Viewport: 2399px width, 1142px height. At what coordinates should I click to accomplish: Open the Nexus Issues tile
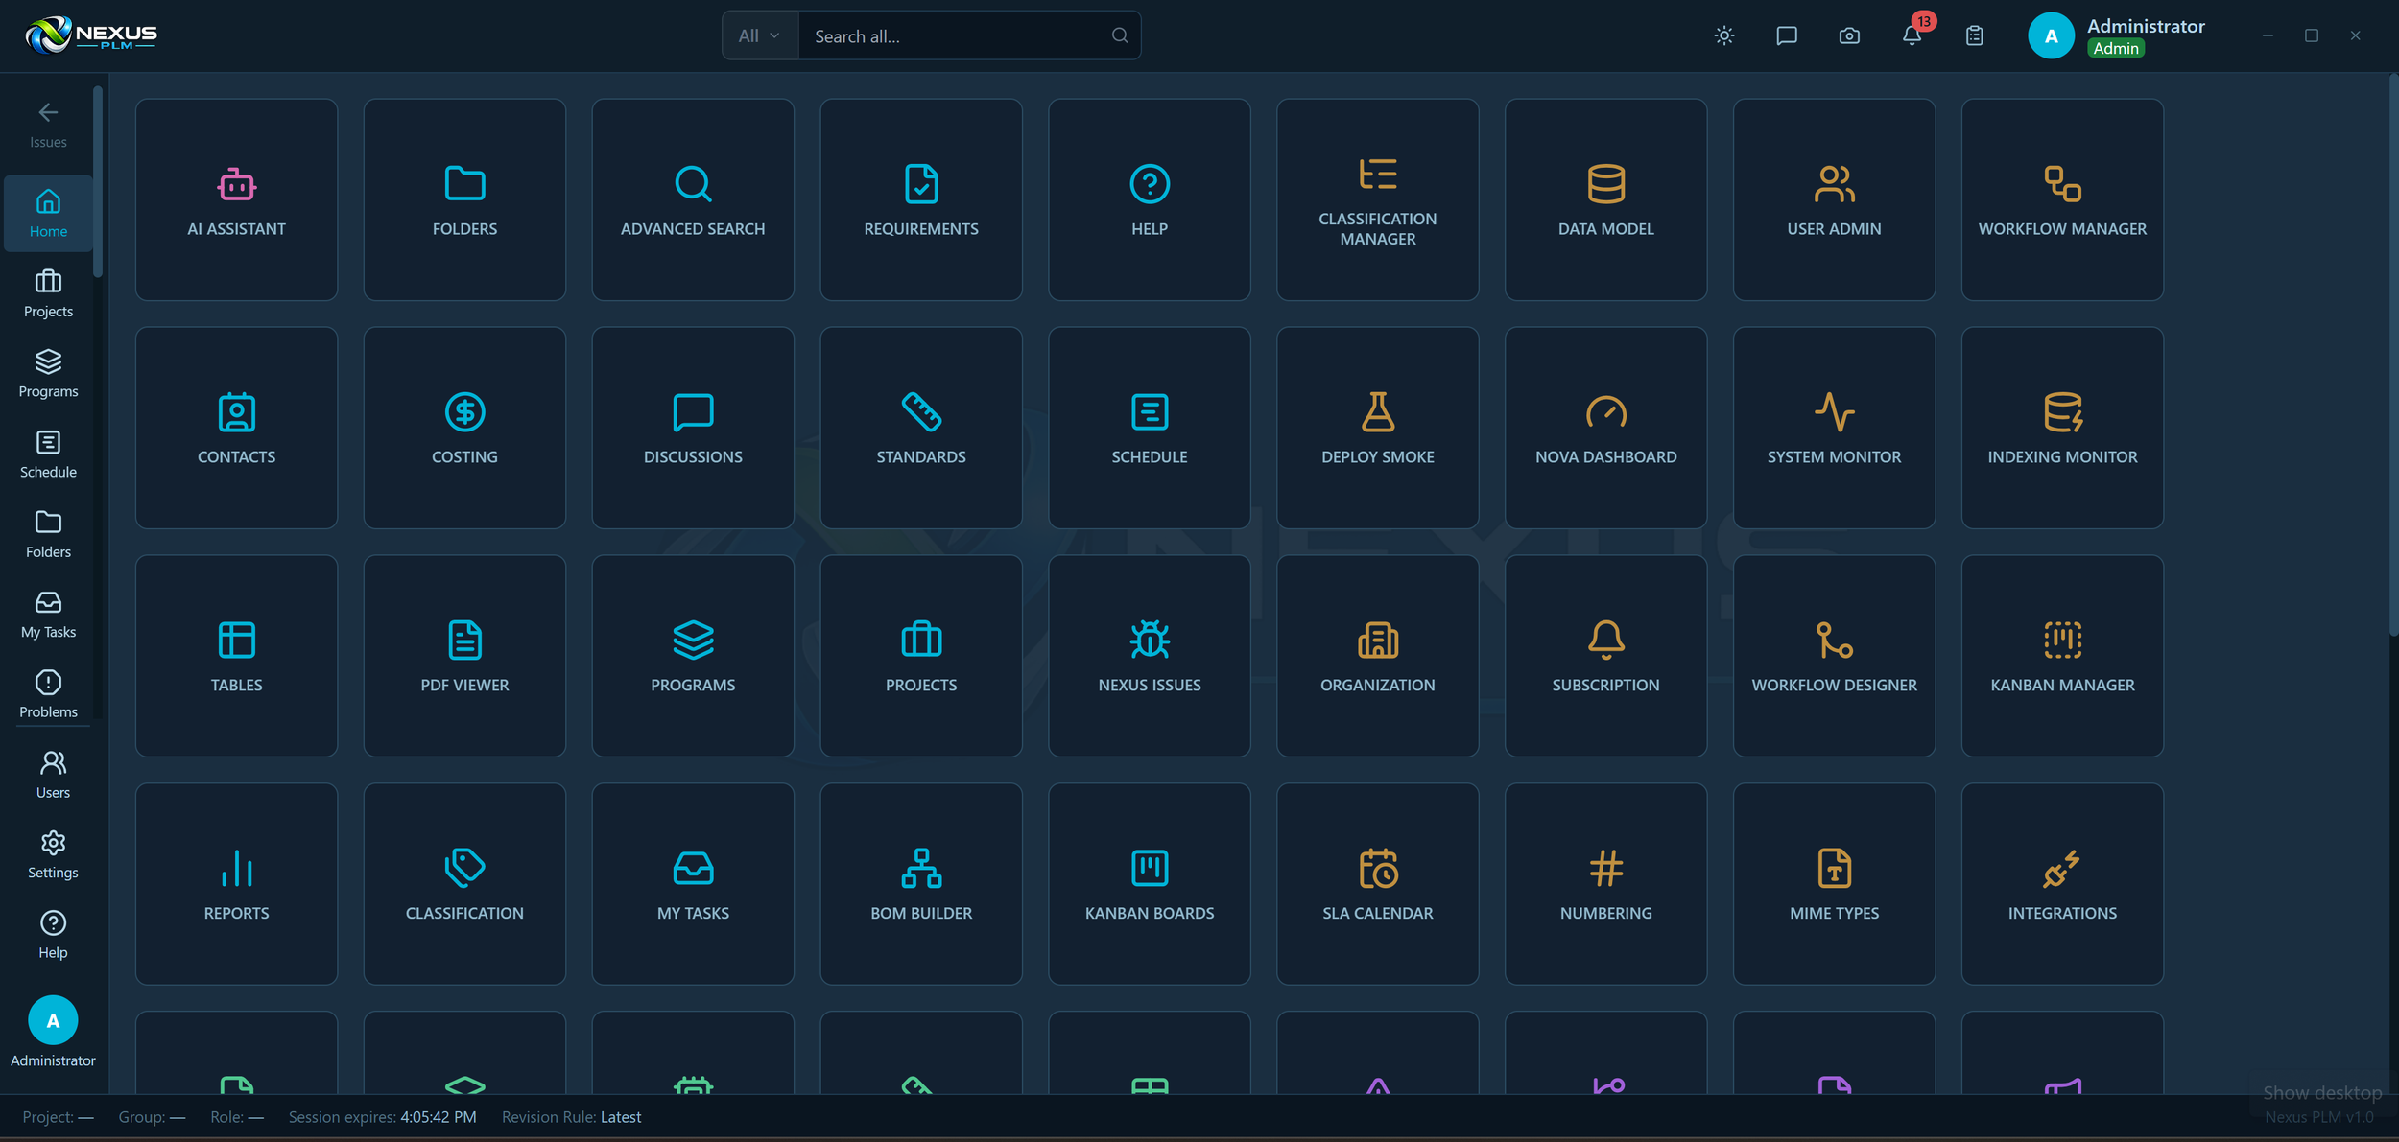pos(1150,656)
